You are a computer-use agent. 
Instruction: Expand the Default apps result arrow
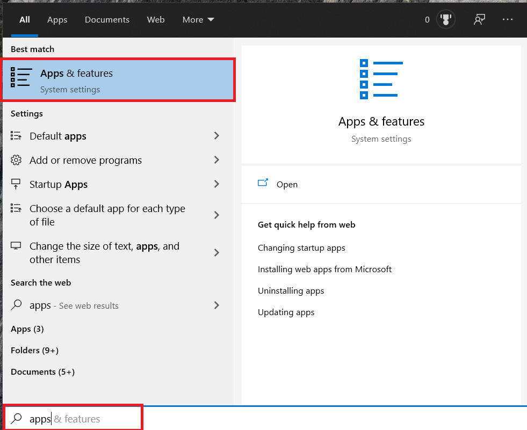coord(216,136)
